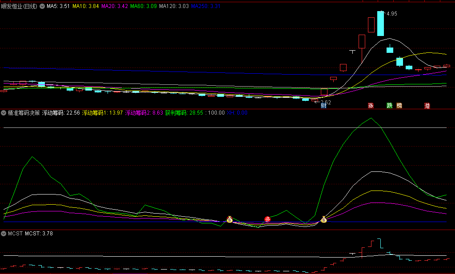Click the red 涨 event marker
The image size is (455, 274).
[371, 106]
